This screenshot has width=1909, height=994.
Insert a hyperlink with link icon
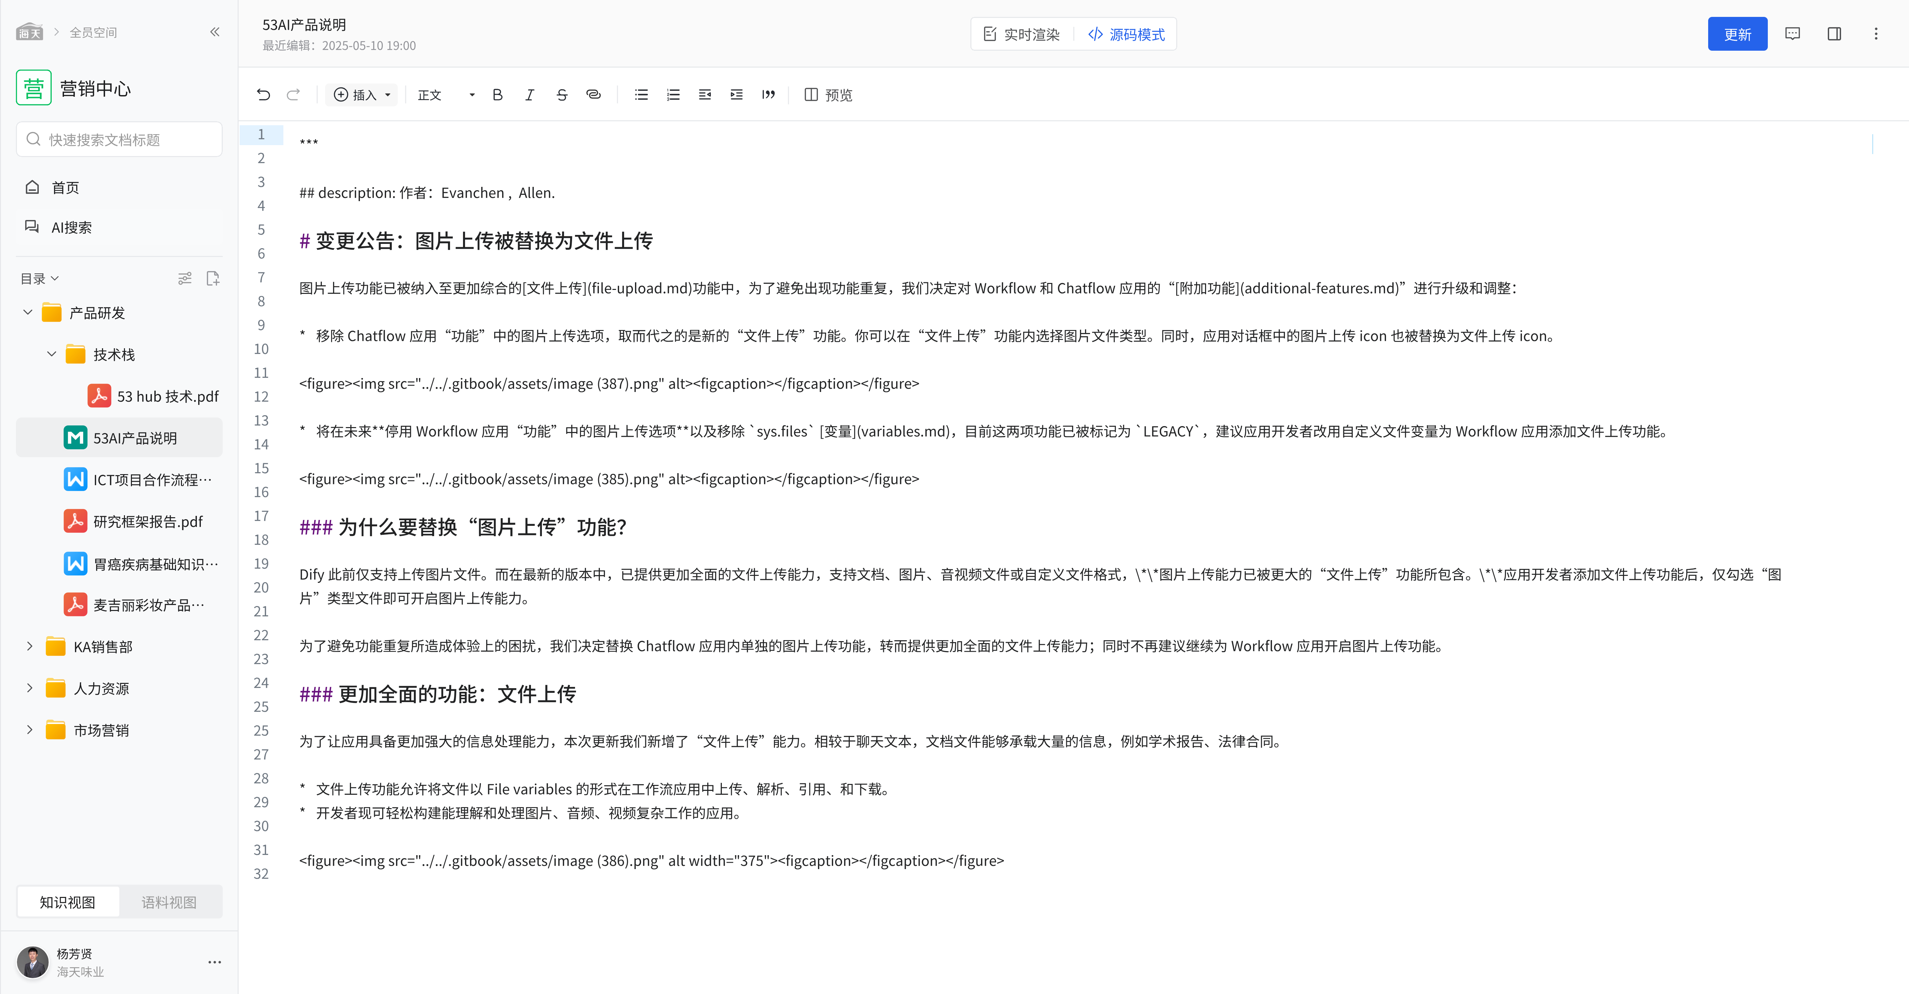point(593,95)
